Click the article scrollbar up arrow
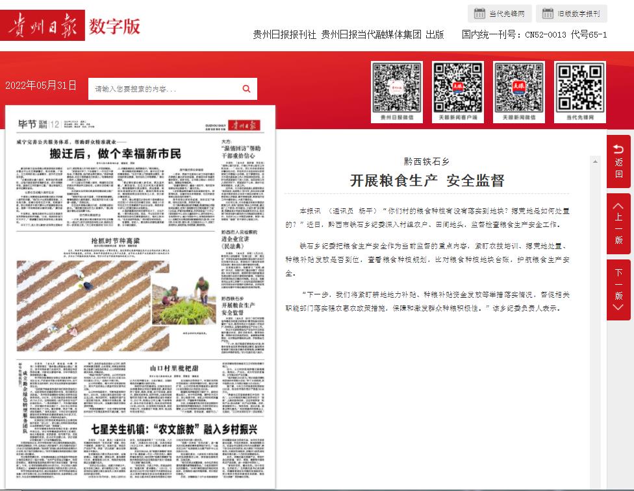This screenshot has height=491, width=634. 595,162
